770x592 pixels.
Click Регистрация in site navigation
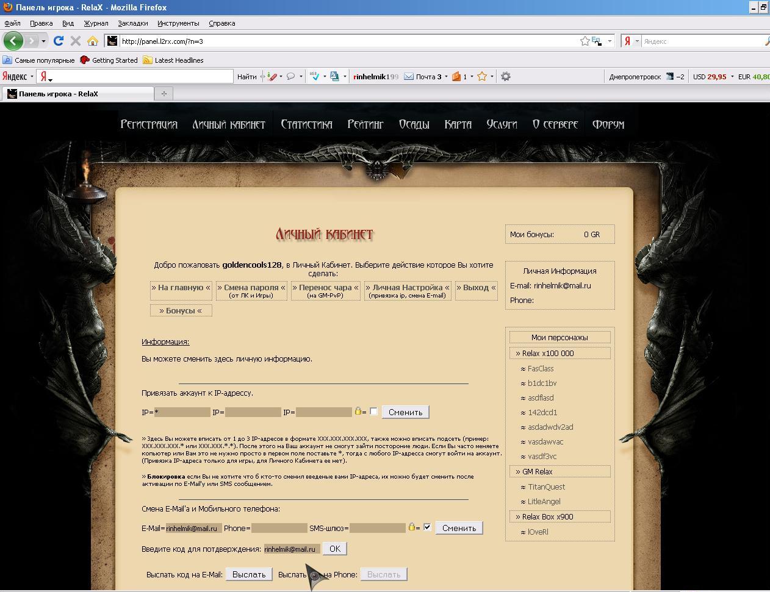point(149,124)
